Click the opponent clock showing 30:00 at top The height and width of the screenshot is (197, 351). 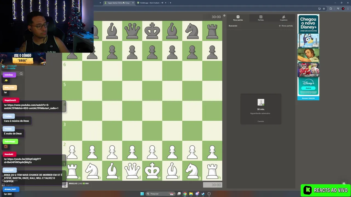pyautogui.click(x=216, y=17)
